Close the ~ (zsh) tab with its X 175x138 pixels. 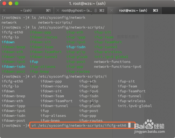(x=4, y=10)
